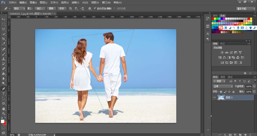Select the Crop tool
Image resolution: width=257 pixels, height=136 pixels.
[x=4, y=39]
